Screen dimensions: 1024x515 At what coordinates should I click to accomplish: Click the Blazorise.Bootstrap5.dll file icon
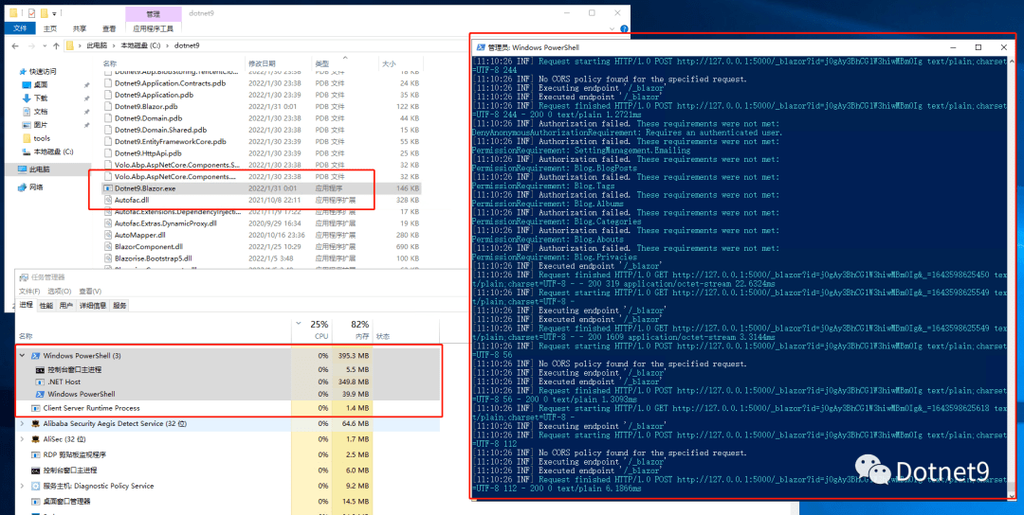[108, 258]
